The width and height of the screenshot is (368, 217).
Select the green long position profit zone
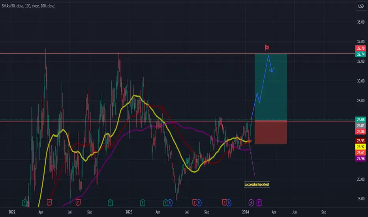270,87
